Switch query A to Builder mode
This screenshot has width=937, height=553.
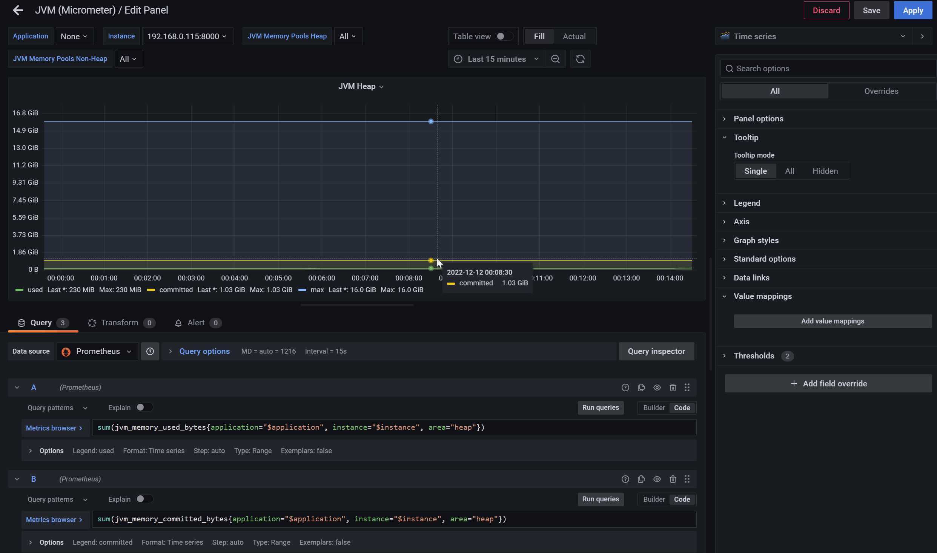[x=654, y=408]
